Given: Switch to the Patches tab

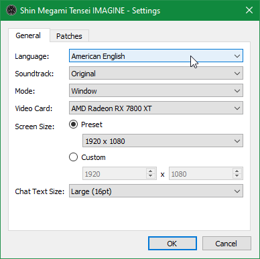Looking at the screenshot, I should pyautogui.click(x=69, y=36).
